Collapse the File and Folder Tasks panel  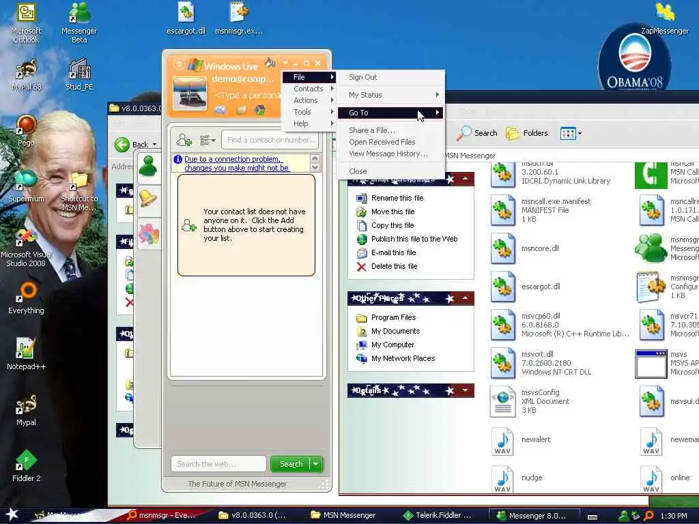coord(465,179)
